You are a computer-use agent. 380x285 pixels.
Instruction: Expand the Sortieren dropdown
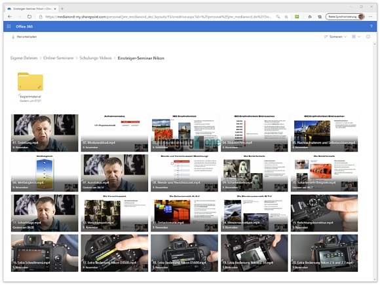click(335, 37)
